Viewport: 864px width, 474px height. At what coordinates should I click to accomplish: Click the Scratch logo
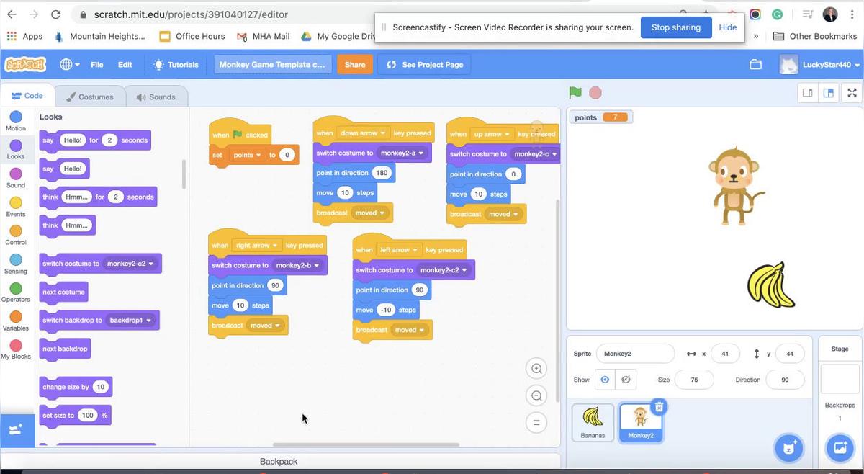pyautogui.click(x=25, y=64)
